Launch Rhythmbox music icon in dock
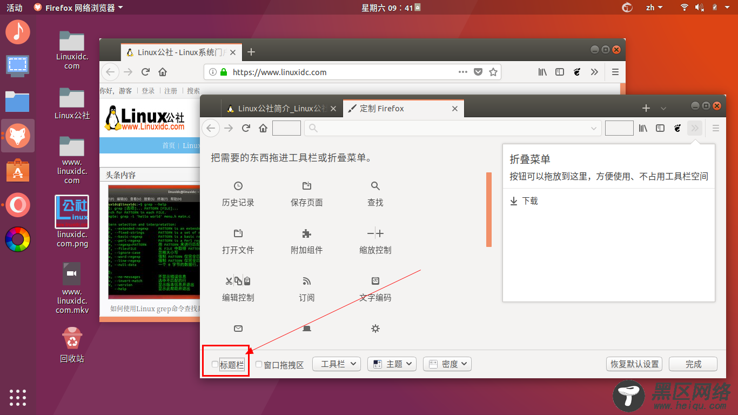 [x=18, y=32]
